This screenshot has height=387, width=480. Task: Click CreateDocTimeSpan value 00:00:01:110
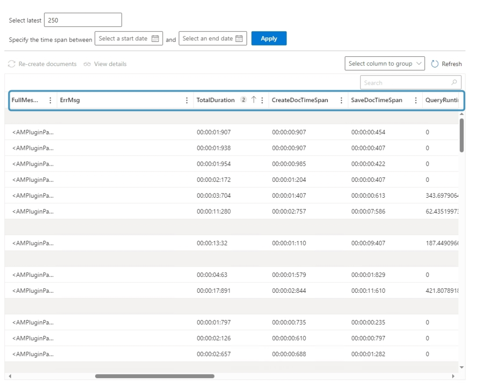[289, 243]
